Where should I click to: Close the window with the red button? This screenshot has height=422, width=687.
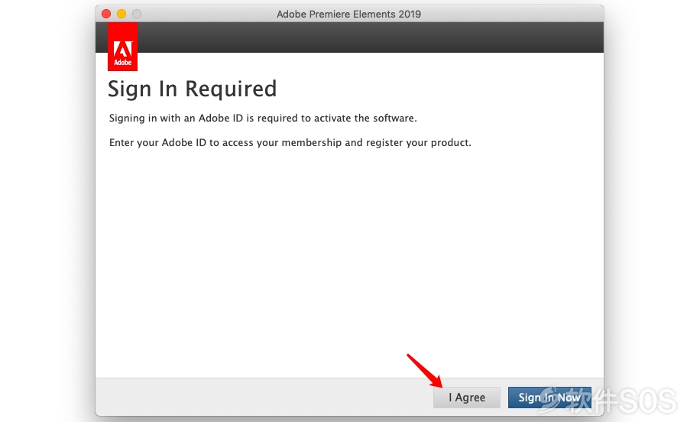pos(106,14)
